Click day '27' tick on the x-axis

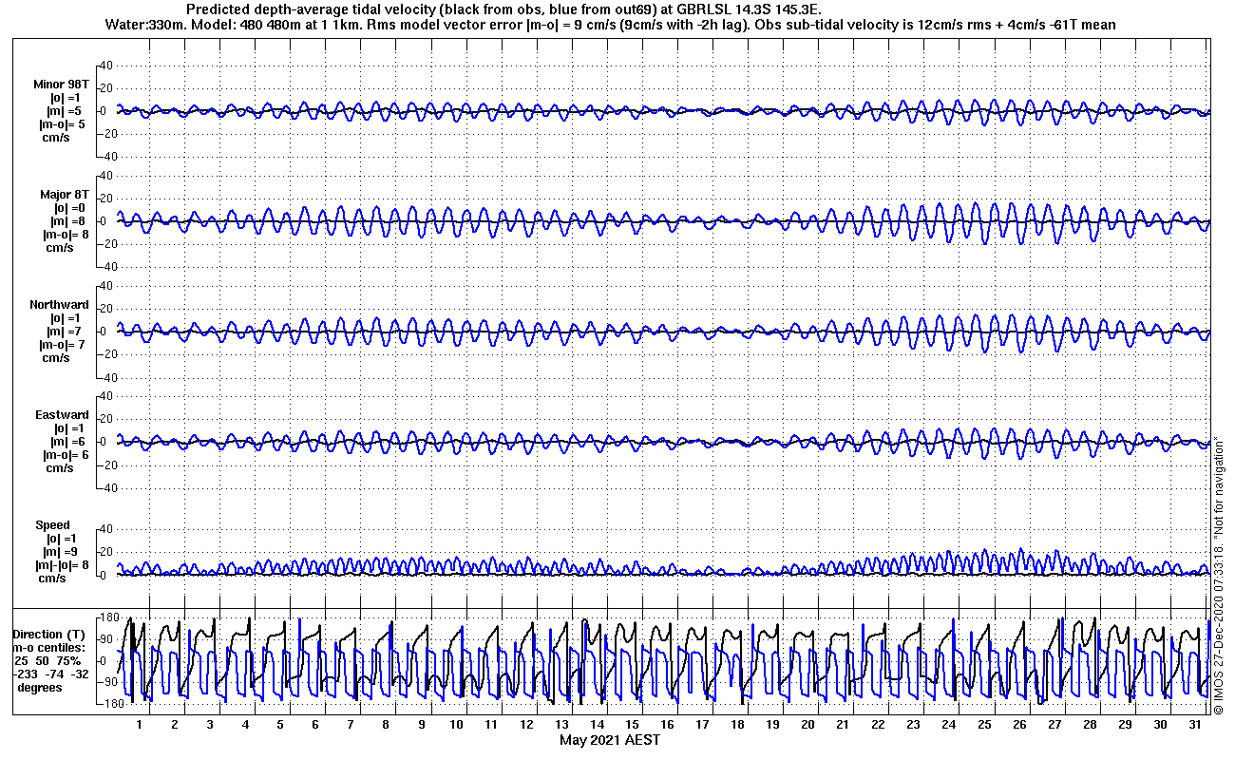1054,724
